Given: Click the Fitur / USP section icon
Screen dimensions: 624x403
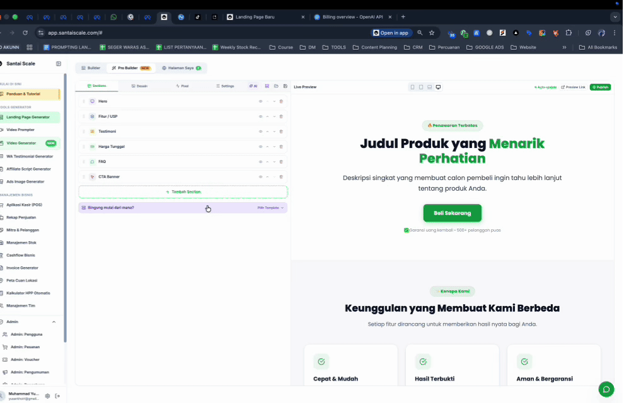Looking at the screenshot, I should pyautogui.click(x=92, y=116).
